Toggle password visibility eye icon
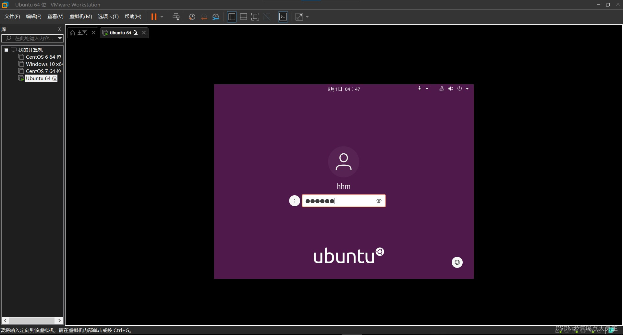The height and width of the screenshot is (335, 623). pos(379,201)
